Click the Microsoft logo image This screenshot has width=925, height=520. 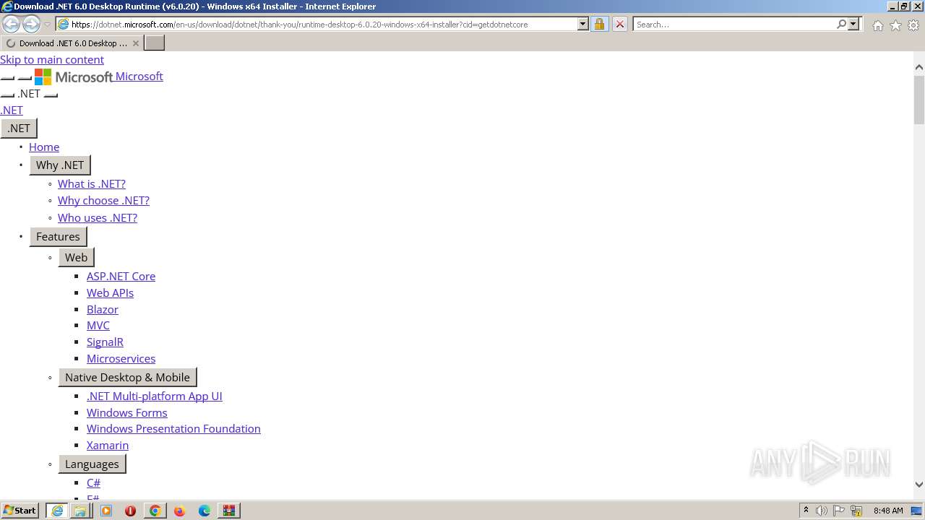coord(74,77)
